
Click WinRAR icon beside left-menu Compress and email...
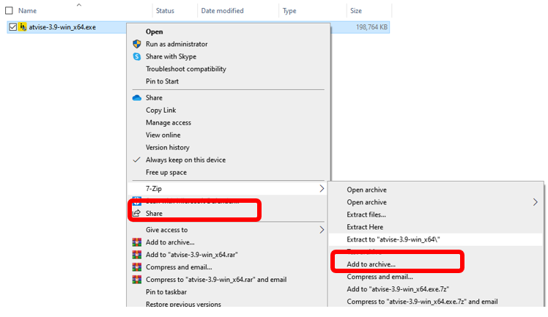point(137,267)
